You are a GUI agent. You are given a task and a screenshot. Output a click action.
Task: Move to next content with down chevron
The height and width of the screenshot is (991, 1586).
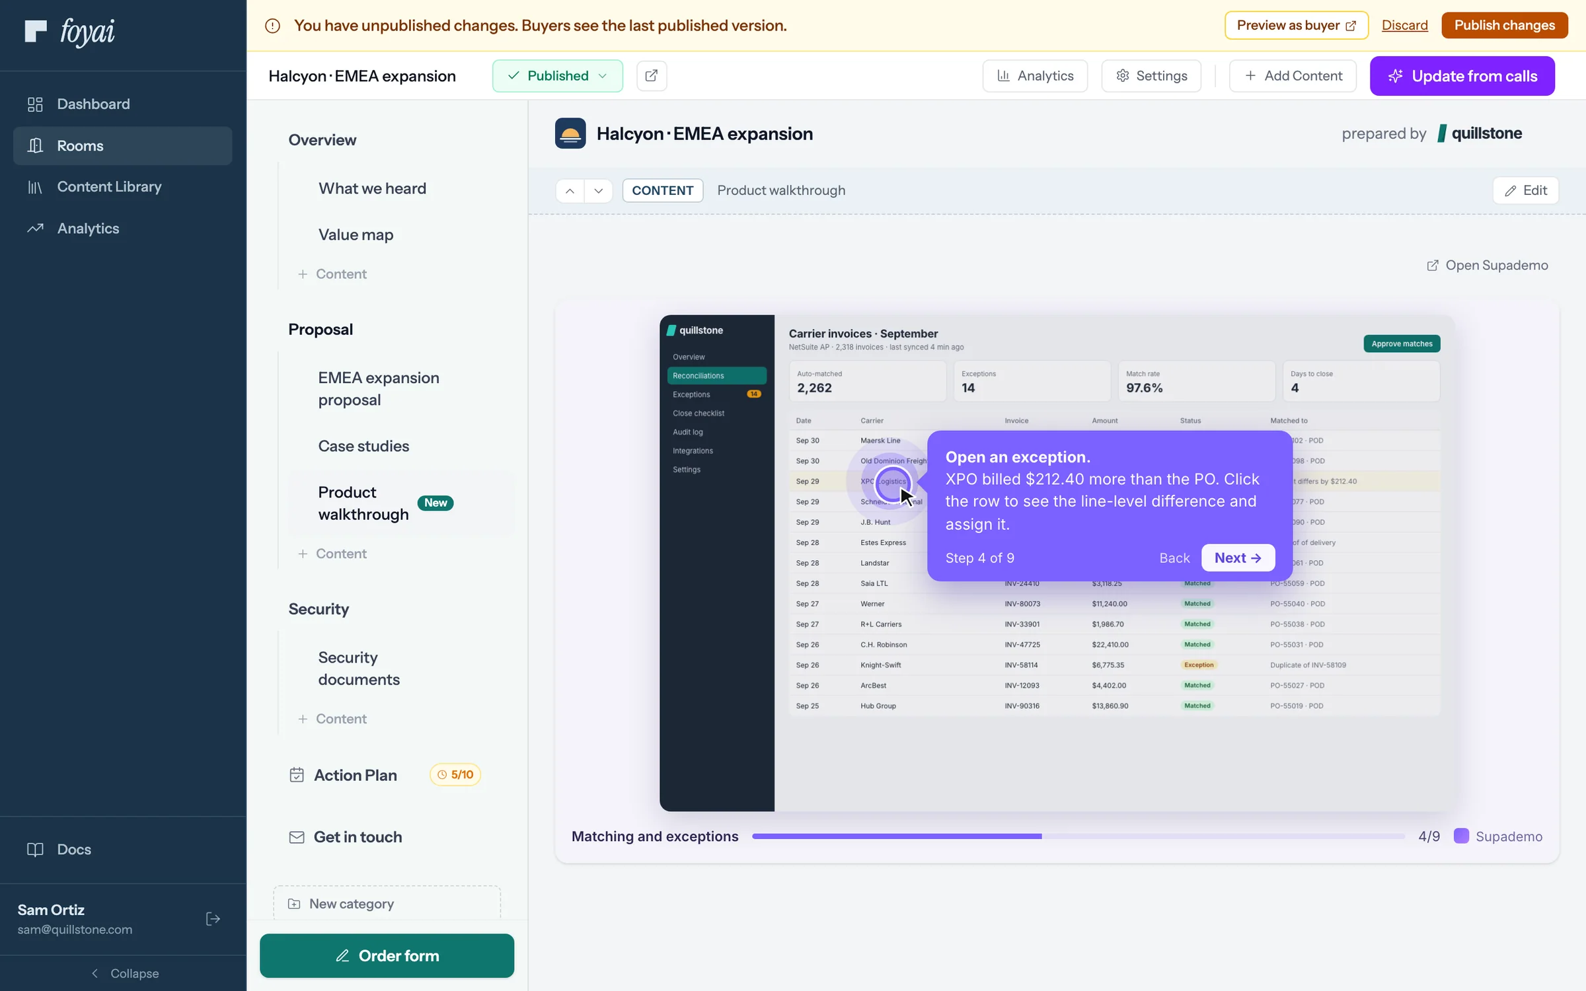click(x=598, y=191)
